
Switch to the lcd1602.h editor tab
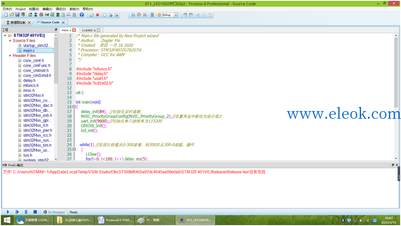[89, 30]
